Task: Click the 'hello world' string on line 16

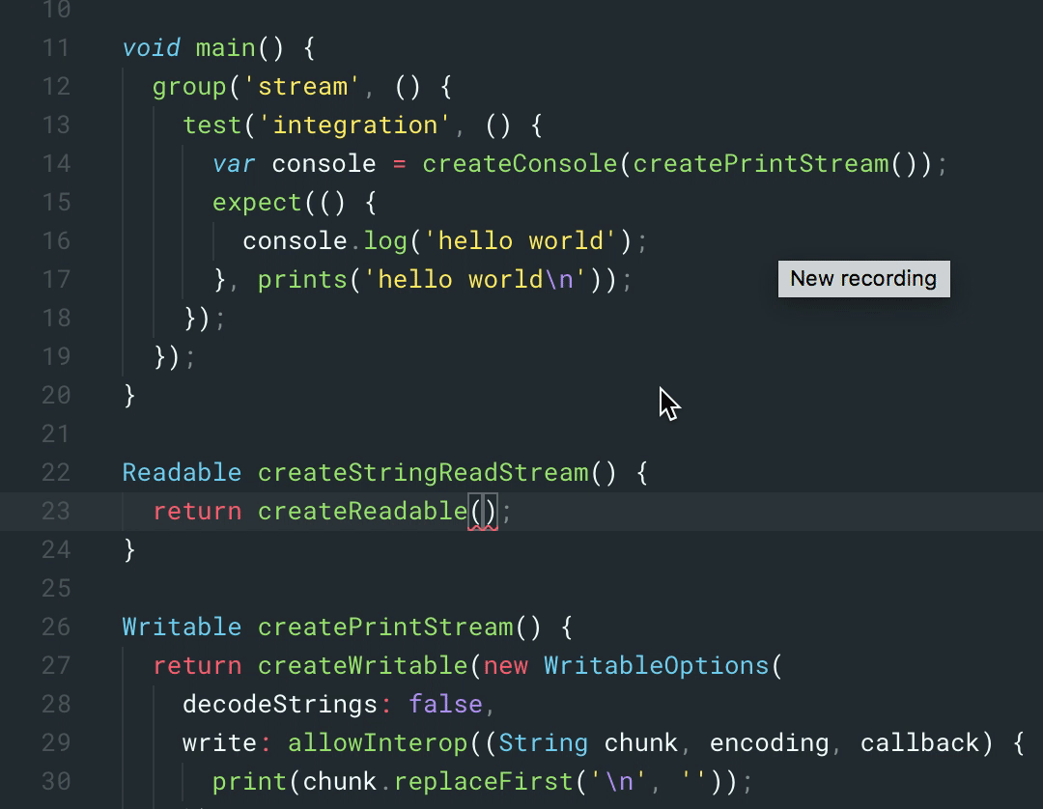Action: pos(521,240)
